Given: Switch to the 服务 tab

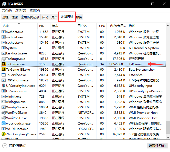Looking at the screenshot, I should (x=79, y=17).
